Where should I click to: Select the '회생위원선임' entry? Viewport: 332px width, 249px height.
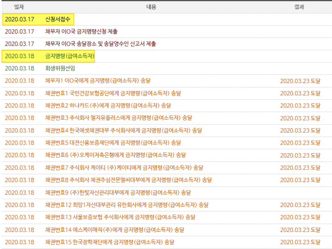click(x=60, y=68)
